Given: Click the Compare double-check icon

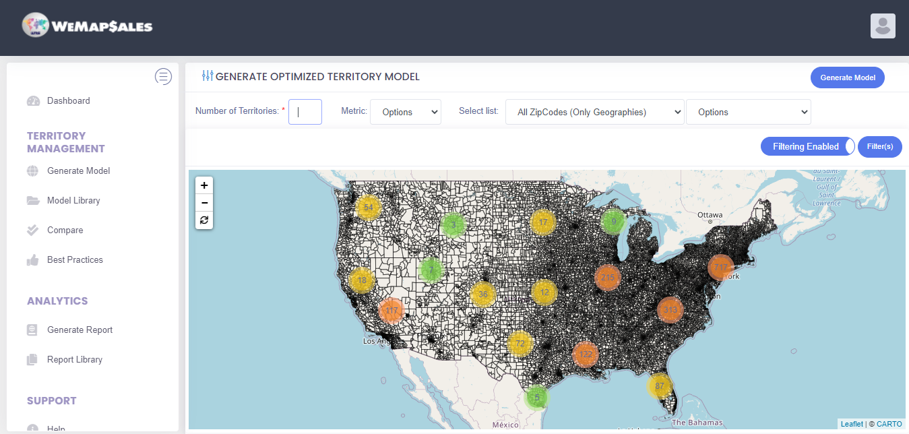Looking at the screenshot, I should (33, 230).
